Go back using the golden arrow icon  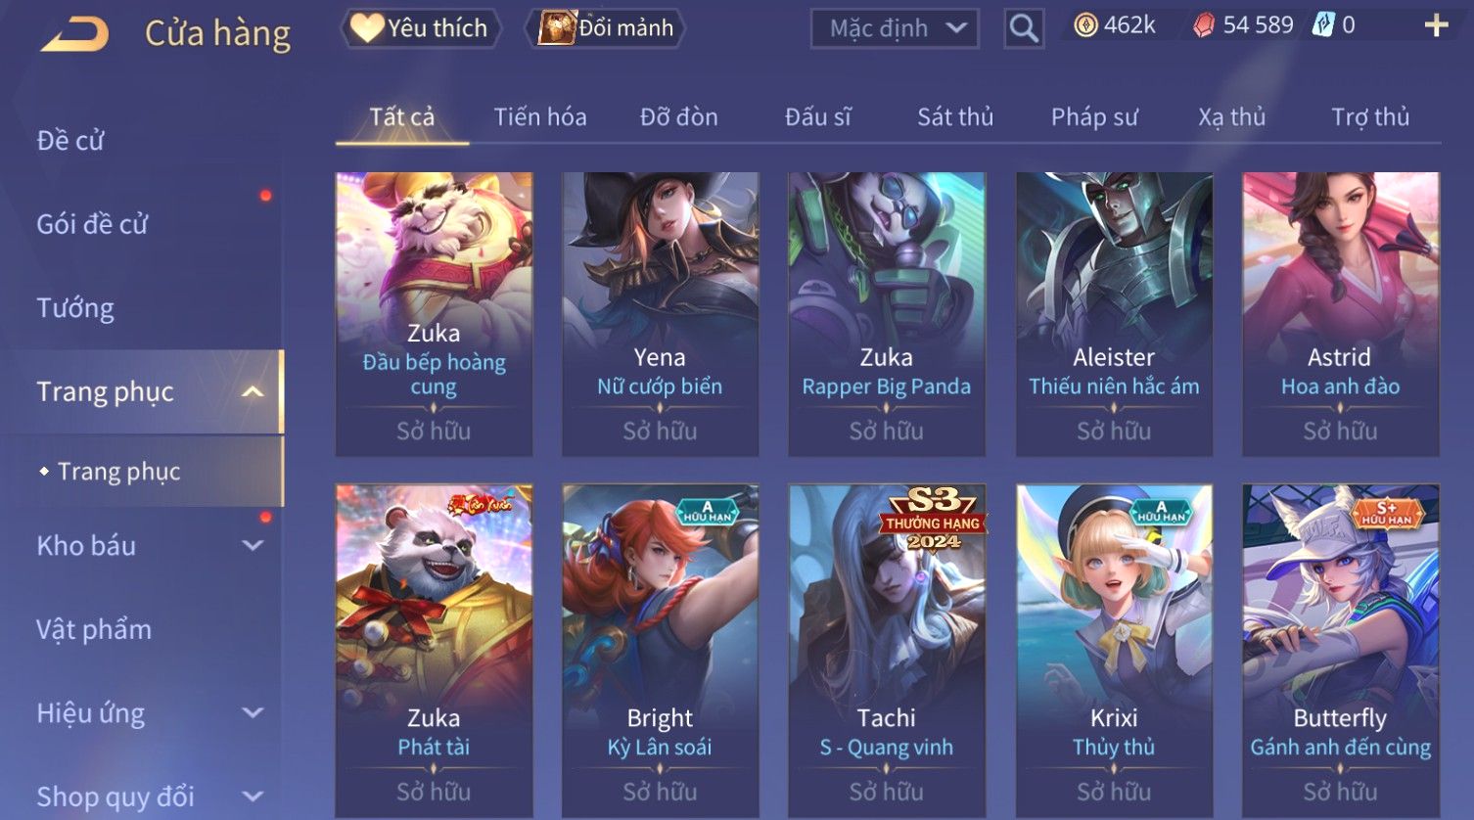(x=74, y=34)
